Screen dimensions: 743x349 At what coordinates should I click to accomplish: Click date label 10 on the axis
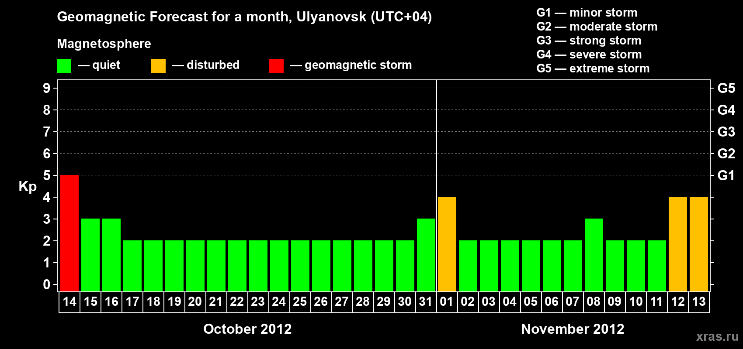(x=636, y=301)
